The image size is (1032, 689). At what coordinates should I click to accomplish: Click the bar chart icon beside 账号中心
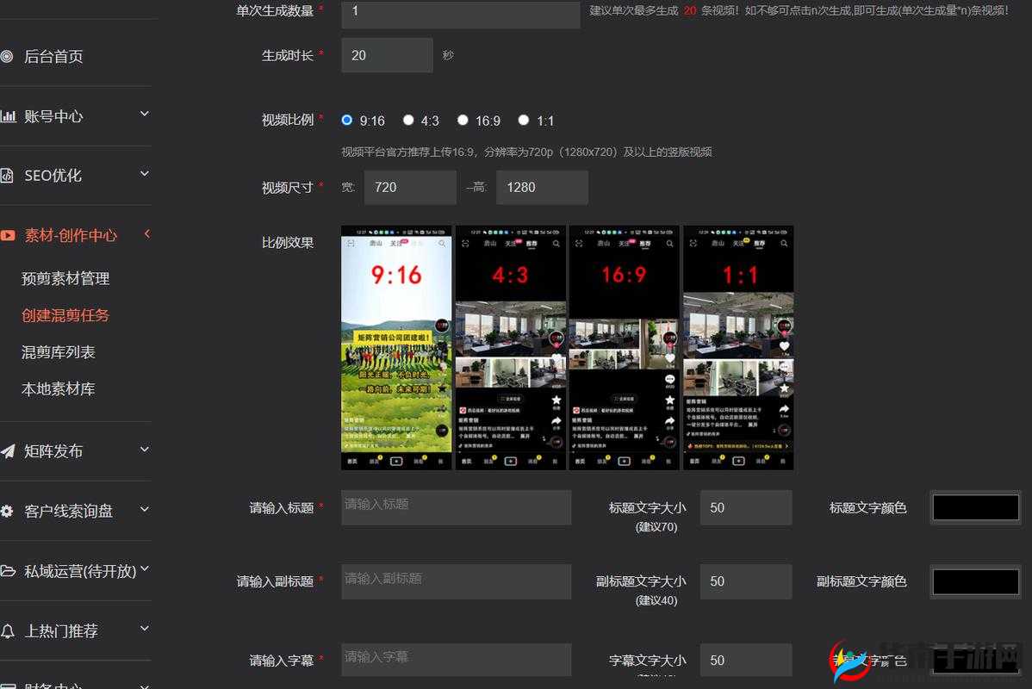click(9, 115)
